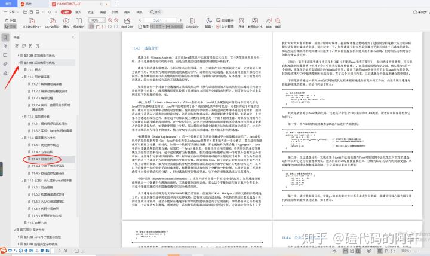This screenshot has width=430, height=256.
Task: Collapse the 11.3 bookmark section
Action: pyautogui.click(x=23, y=117)
